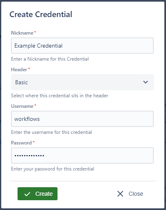Screen dimensions: 166x210
Task: Click into the masked Password field
Action: (82, 155)
